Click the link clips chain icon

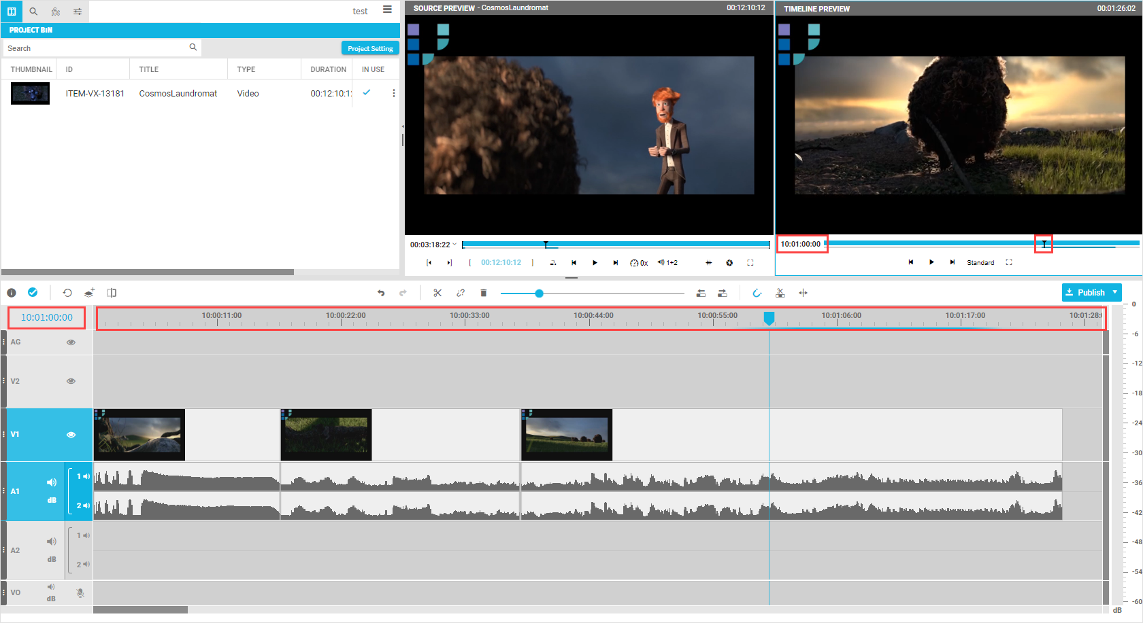pos(461,293)
